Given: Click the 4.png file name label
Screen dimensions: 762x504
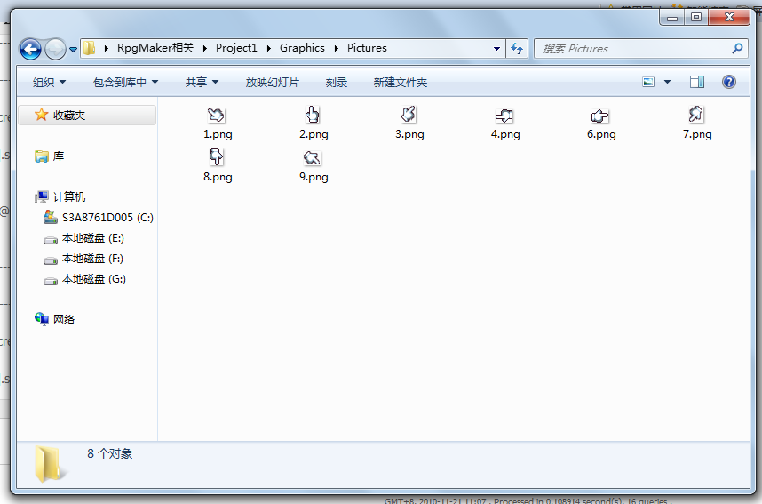Looking at the screenshot, I should click(505, 134).
